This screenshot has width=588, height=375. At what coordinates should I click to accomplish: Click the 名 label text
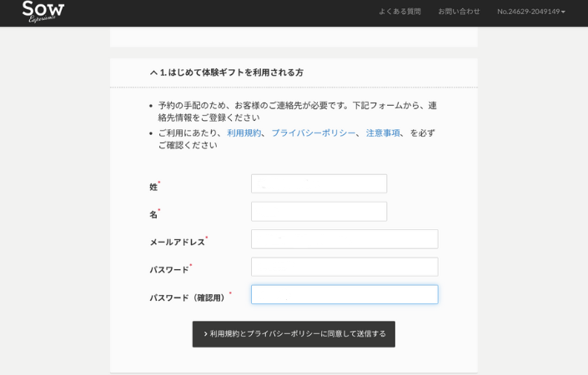[153, 214]
